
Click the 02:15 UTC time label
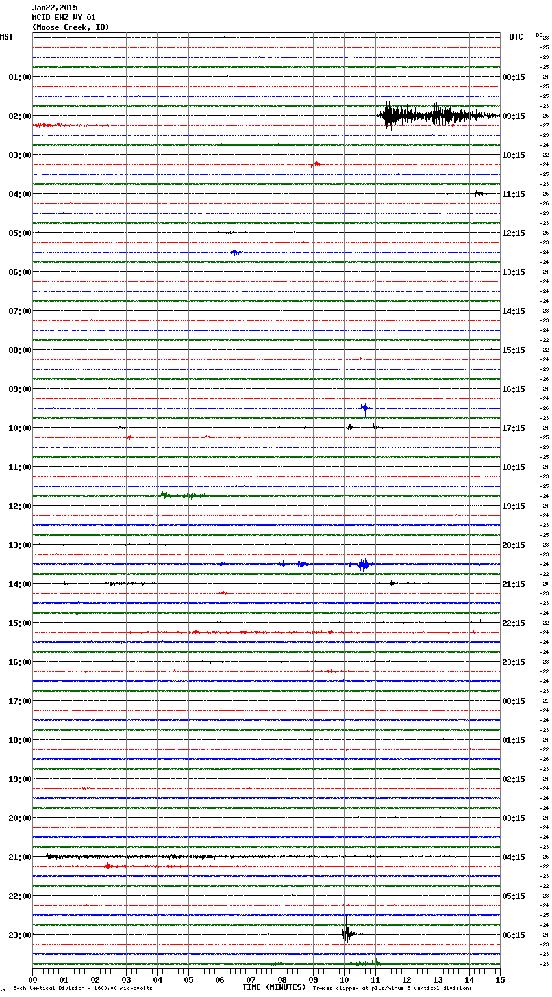click(514, 779)
